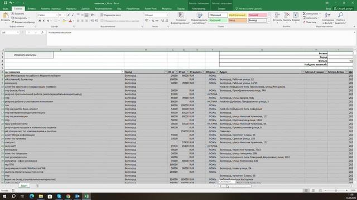Screen dimensions: 357x200
Task: Switch to the Формулы tab
Action: [71, 9]
